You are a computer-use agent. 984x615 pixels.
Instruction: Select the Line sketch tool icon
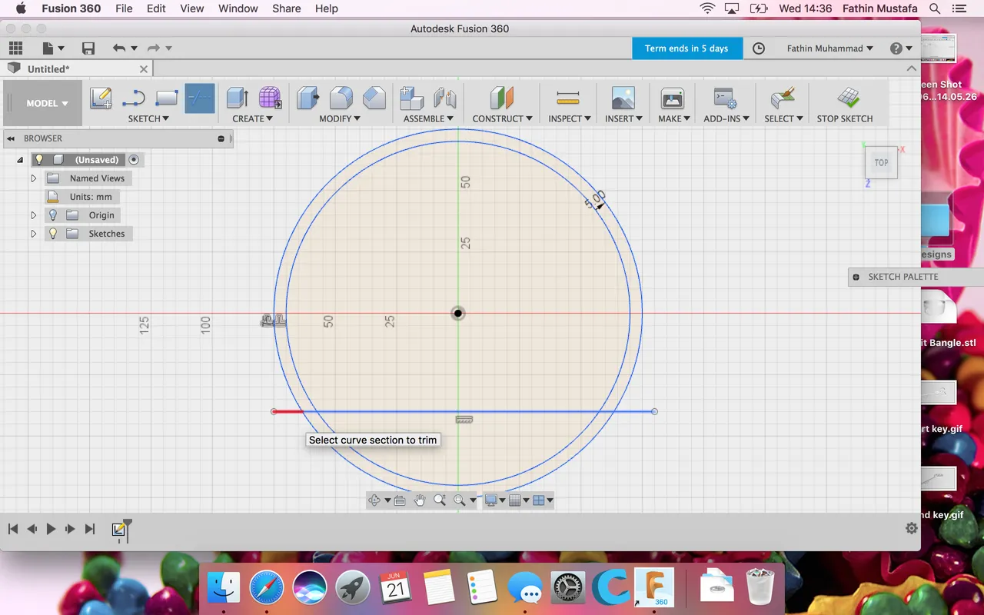[x=134, y=98]
